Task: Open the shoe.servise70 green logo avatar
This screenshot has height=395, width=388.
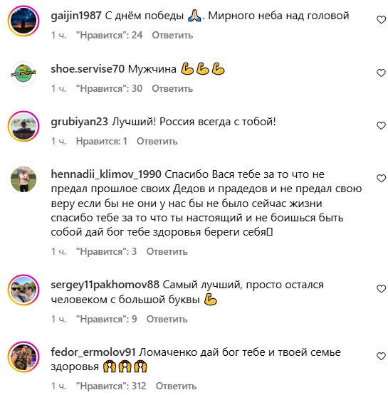Action: [x=23, y=73]
